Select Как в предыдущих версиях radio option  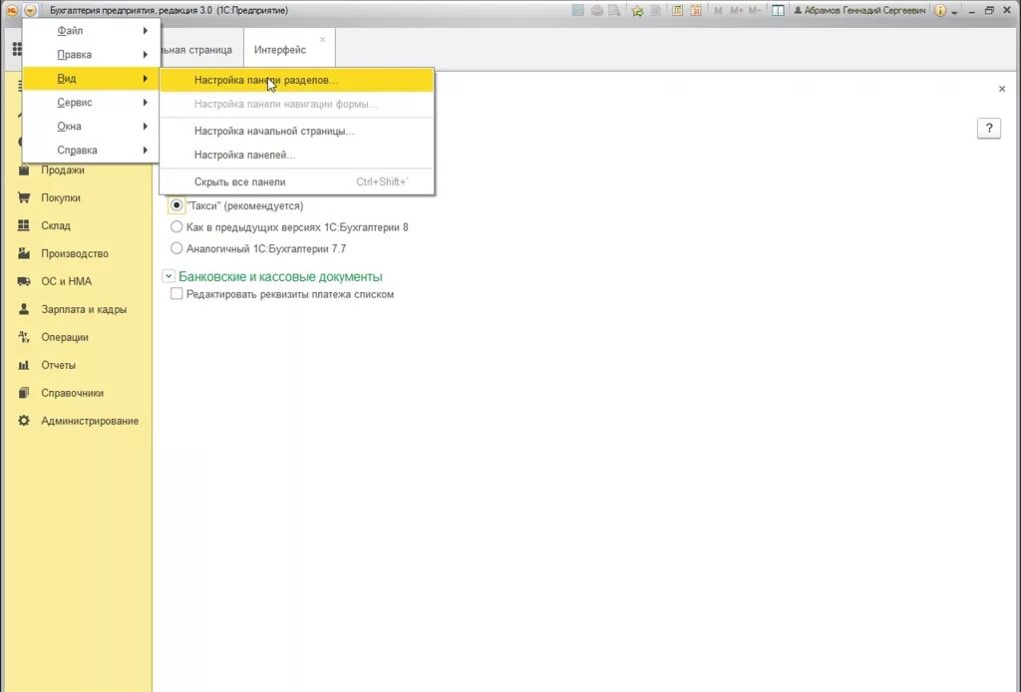(x=175, y=226)
